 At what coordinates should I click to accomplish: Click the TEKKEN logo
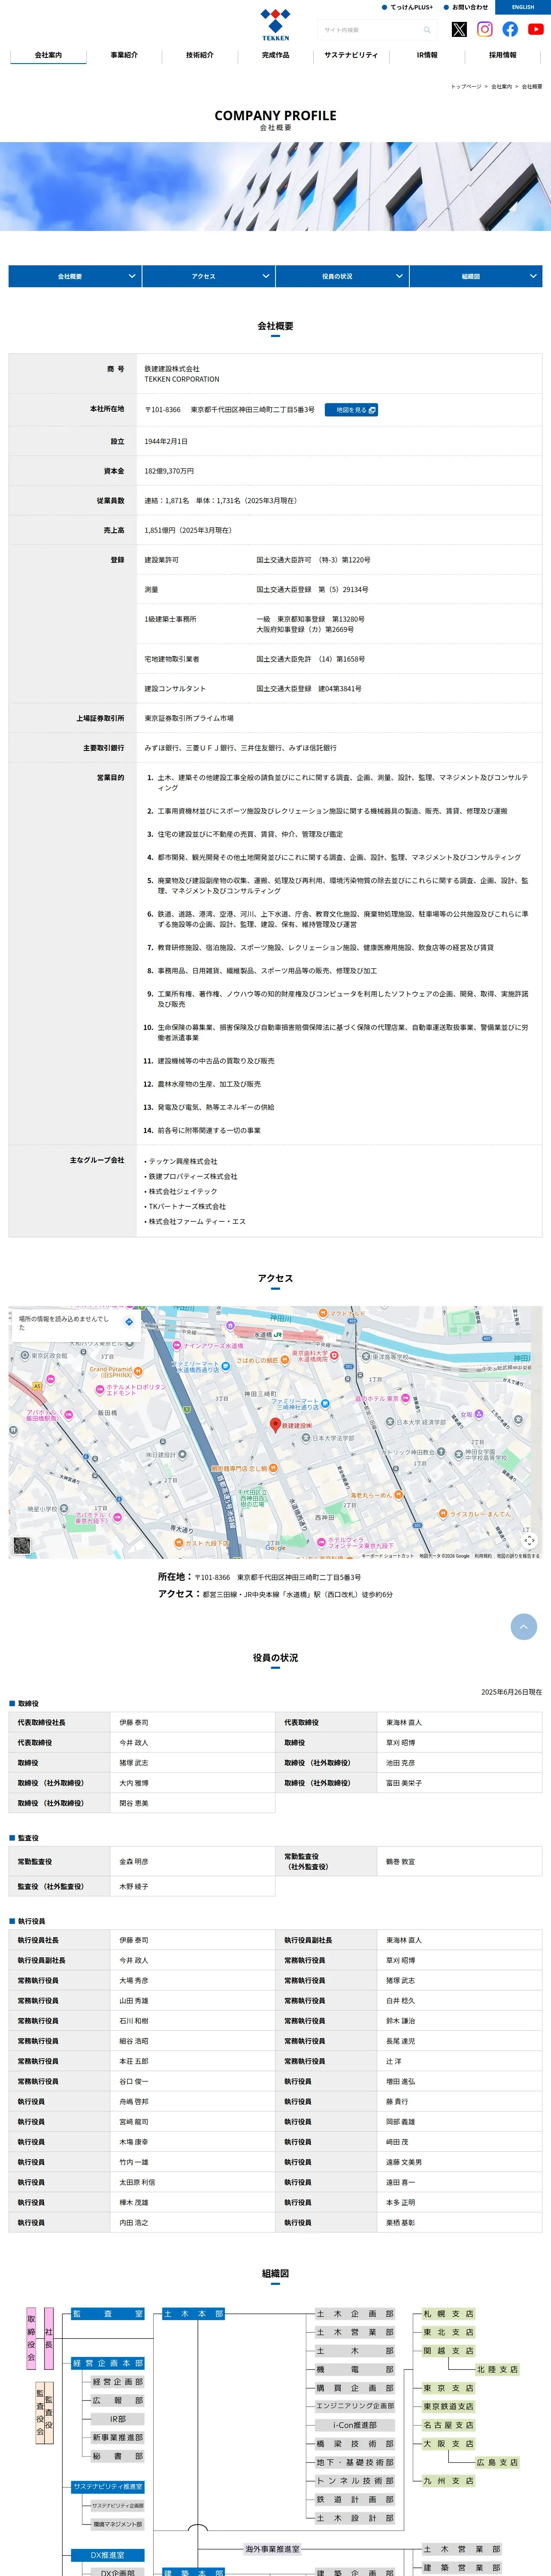coord(275,25)
